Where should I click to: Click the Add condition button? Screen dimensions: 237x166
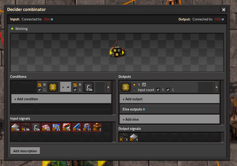pyautogui.click(x=61, y=99)
